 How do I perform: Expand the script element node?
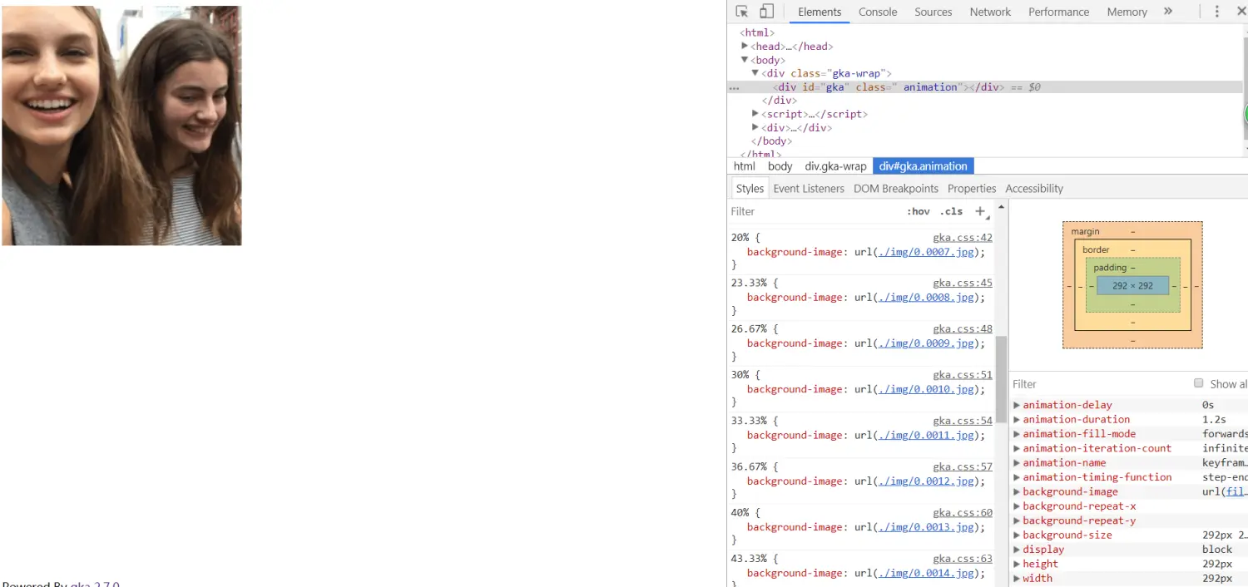[x=755, y=114]
